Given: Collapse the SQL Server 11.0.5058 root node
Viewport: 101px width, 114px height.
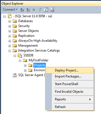Looking at the screenshot, I should click(x=4, y=16).
